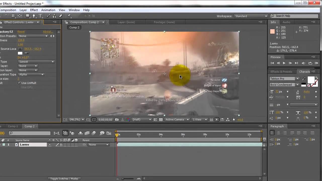The height and width of the screenshot is (181, 322).
Task: Select the Clone Stamp tool
Action: 55,16
